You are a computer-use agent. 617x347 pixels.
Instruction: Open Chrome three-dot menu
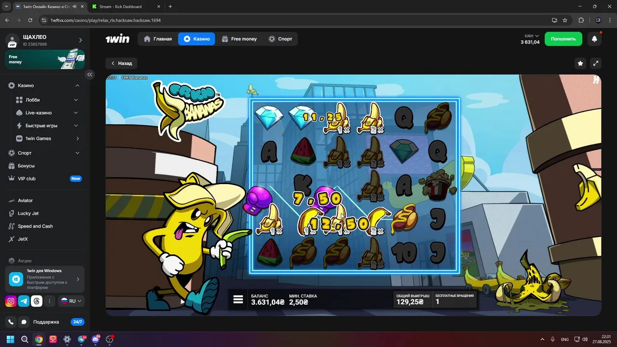[x=610, y=20]
